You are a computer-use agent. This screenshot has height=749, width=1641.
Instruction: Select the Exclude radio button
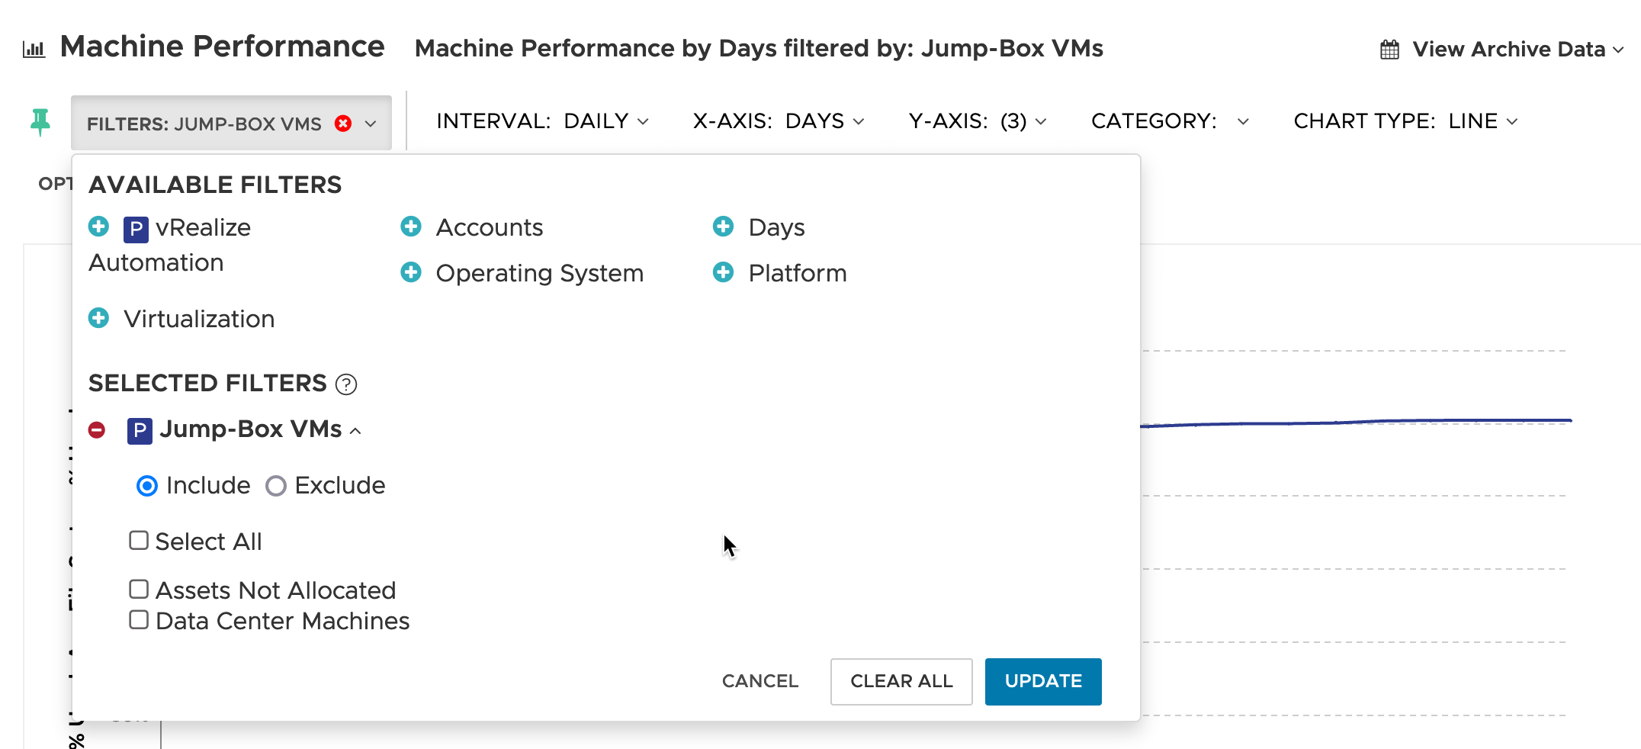(276, 486)
